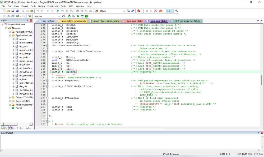Rebuild all target files with the Rebuild icon

click(13, 16)
